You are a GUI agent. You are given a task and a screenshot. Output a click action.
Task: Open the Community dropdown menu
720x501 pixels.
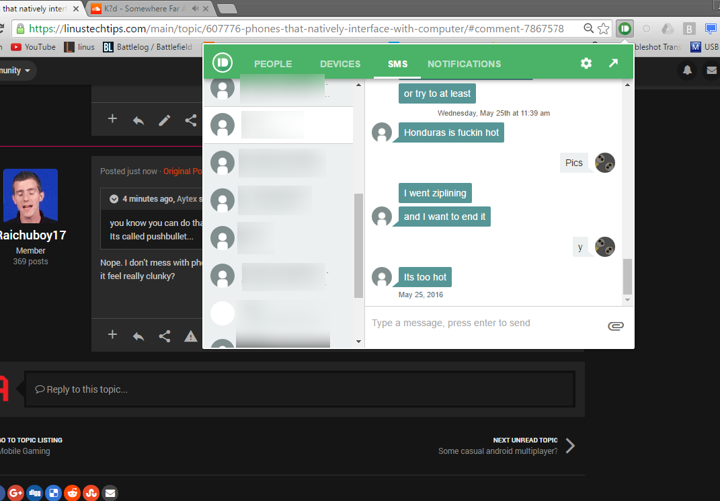point(16,70)
